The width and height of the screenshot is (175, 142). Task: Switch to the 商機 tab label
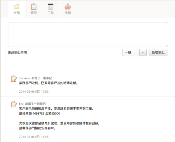coord(68,13)
